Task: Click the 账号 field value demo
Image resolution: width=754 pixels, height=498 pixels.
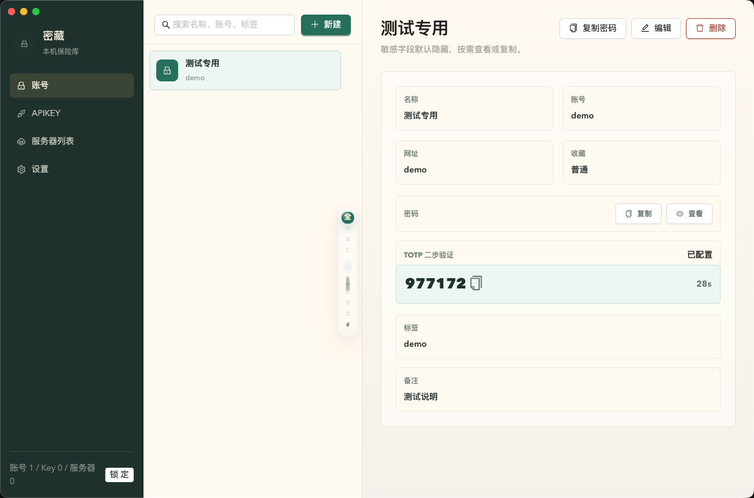Action: tap(583, 115)
